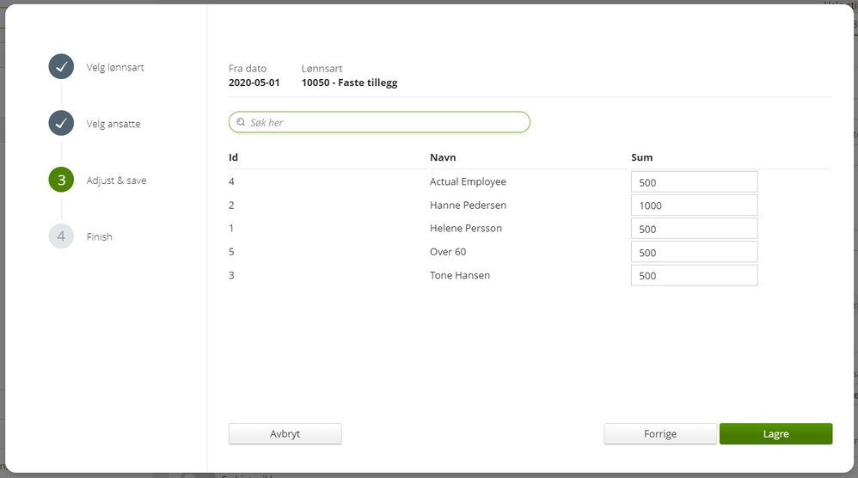Image resolution: width=858 pixels, height=478 pixels.
Task: Click the Sum column header
Action: [x=641, y=157]
